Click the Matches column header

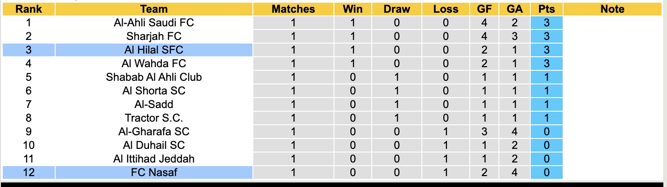tap(293, 9)
